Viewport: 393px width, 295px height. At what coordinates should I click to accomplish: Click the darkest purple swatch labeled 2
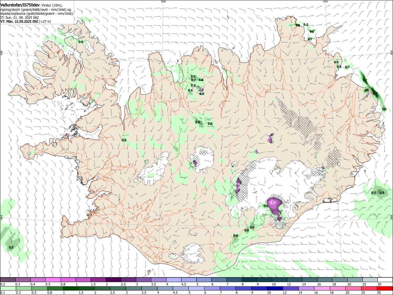(113, 280)
